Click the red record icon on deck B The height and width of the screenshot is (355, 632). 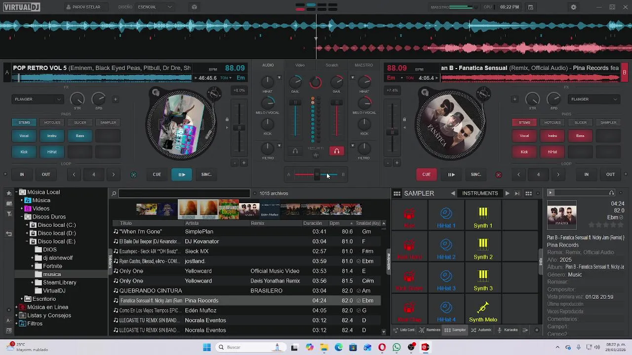coord(498,175)
